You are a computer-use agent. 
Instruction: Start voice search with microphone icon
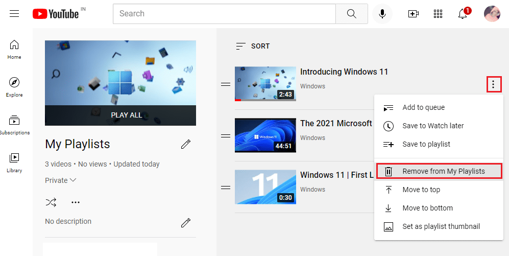[x=382, y=14]
